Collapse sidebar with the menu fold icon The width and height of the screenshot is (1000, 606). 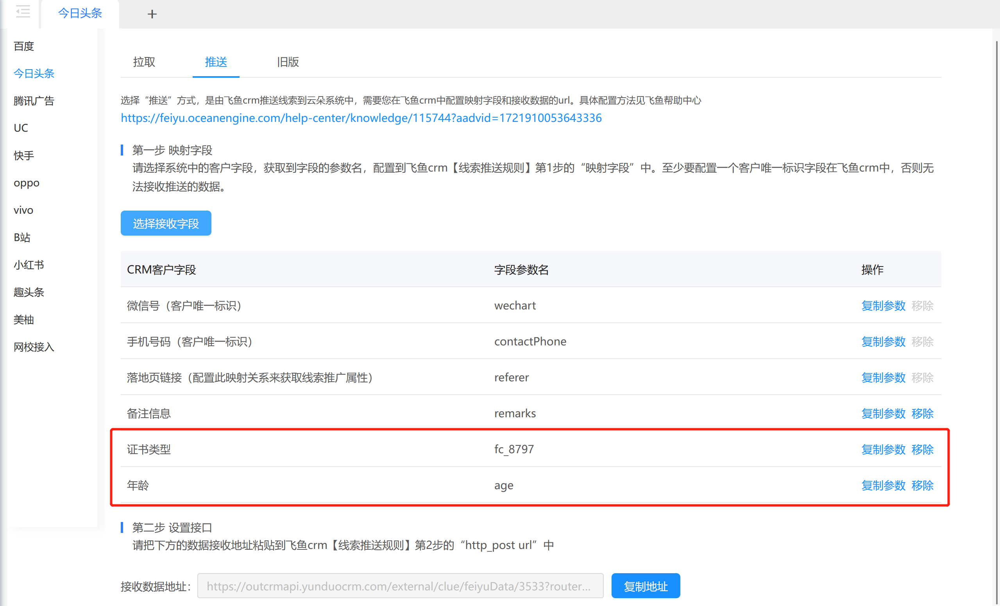tap(23, 12)
